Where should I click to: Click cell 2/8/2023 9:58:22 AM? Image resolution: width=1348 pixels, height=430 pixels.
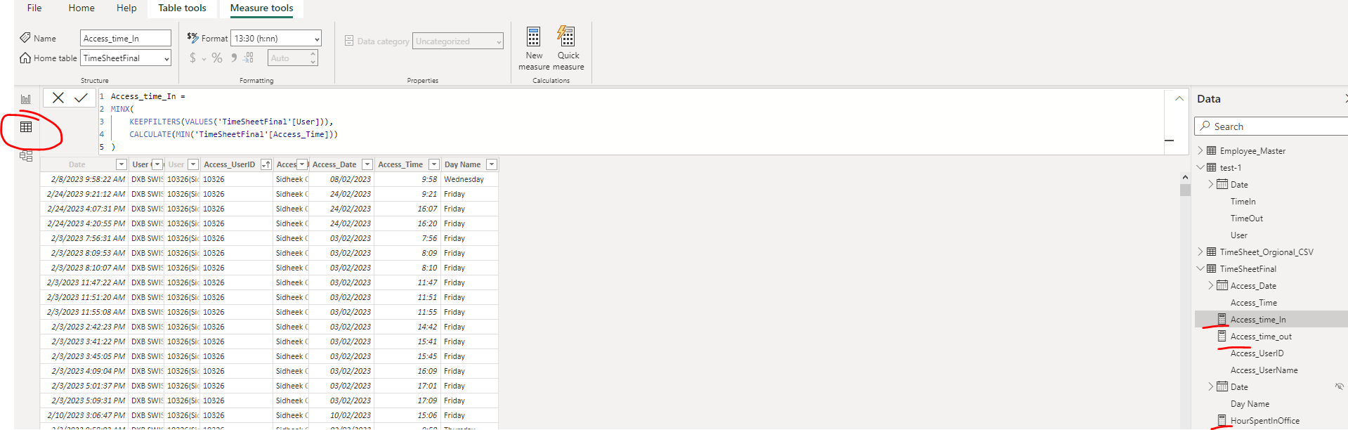point(84,179)
